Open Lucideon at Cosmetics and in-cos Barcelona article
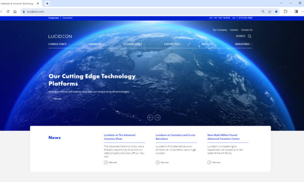This screenshot has width=304, height=182. [176, 137]
